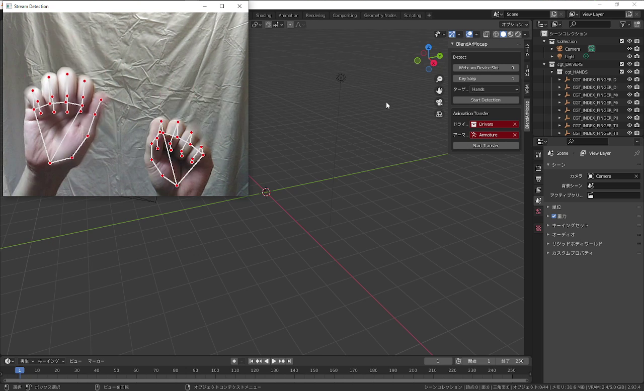
Task: Toggle the use preview range clock icon
Action: tap(458, 361)
